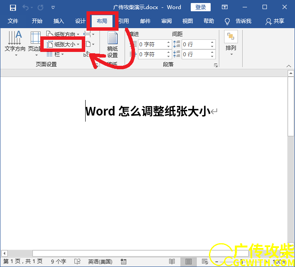Image resolution: width=295 pixels, height=267 pixels.
Task: Click horizontal scrollbar left arrow
Action: pyautogui.click(x=4, y=253)
